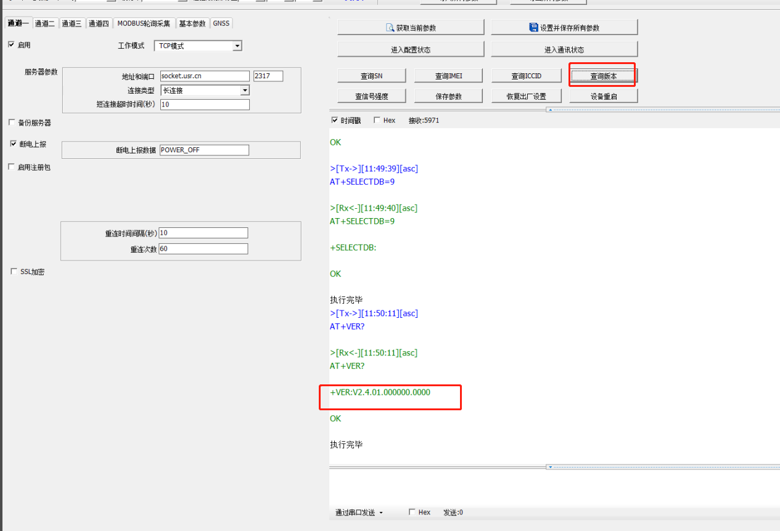The image size is (780, 531).
Task: Expand the 连接类型 长连接 dropdown
Action: 245,91
